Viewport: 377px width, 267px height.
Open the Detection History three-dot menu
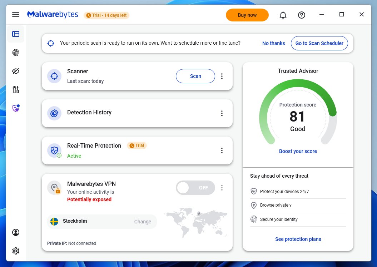coord(222,113)
